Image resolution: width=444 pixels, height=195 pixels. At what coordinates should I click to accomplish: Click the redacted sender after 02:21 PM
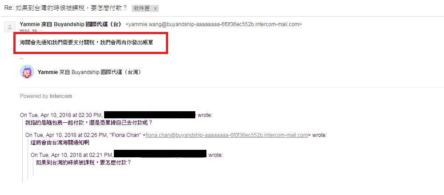[x=160, y=154]
